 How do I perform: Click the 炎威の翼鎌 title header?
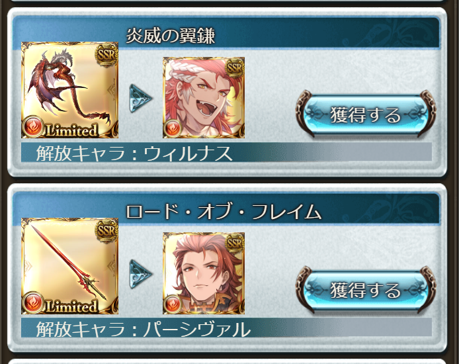pyautogui.click(x=171, y=36)
